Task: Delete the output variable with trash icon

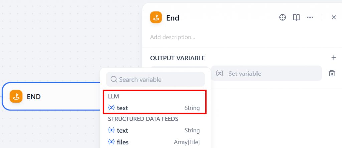Action: click(332, 74)
